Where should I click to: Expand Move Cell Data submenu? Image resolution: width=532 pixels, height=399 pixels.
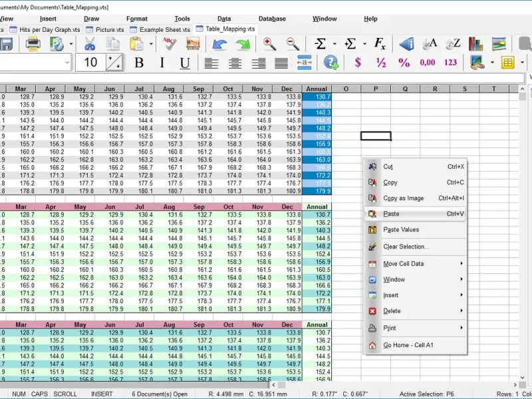[x=415, y=263]
